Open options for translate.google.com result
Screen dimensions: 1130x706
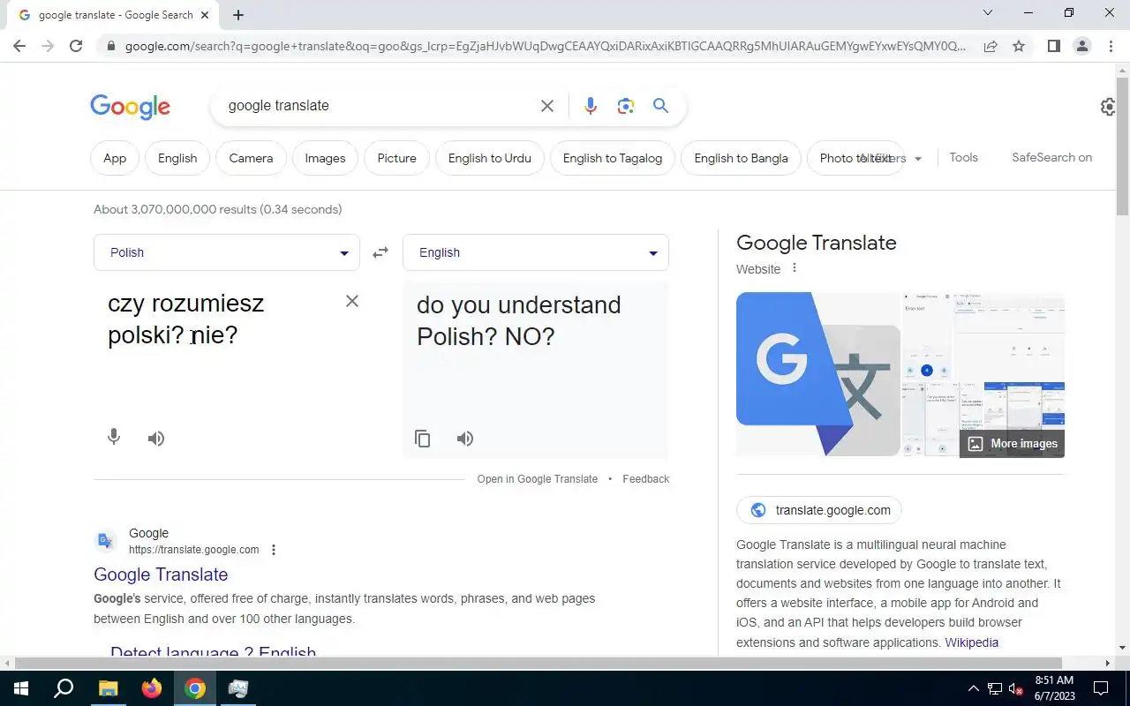(x=274, y=550)
